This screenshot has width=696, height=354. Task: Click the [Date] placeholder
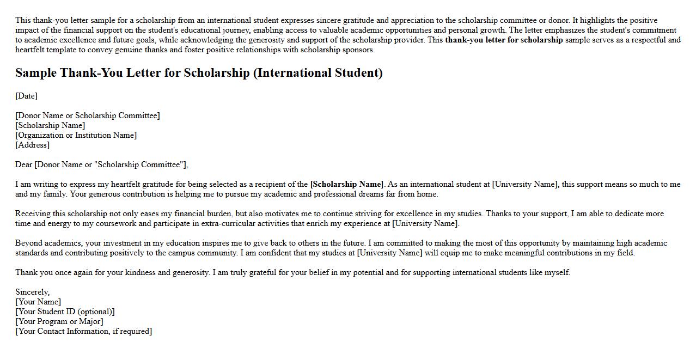26,96
